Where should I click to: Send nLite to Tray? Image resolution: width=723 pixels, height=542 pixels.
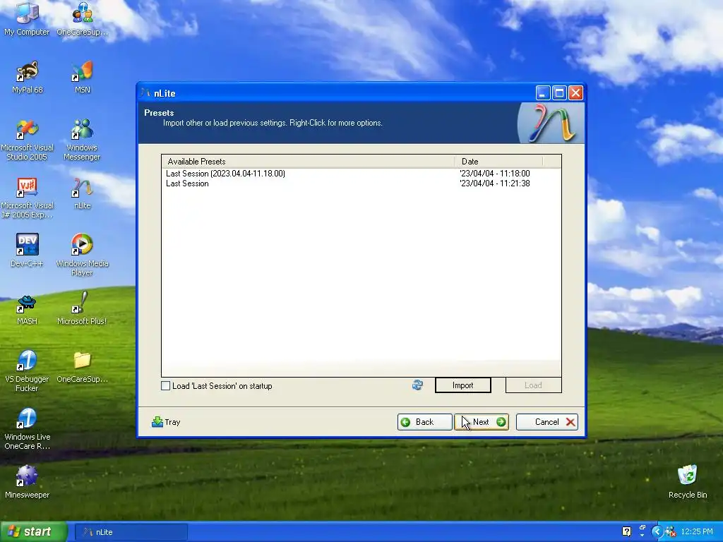[166, 422]
